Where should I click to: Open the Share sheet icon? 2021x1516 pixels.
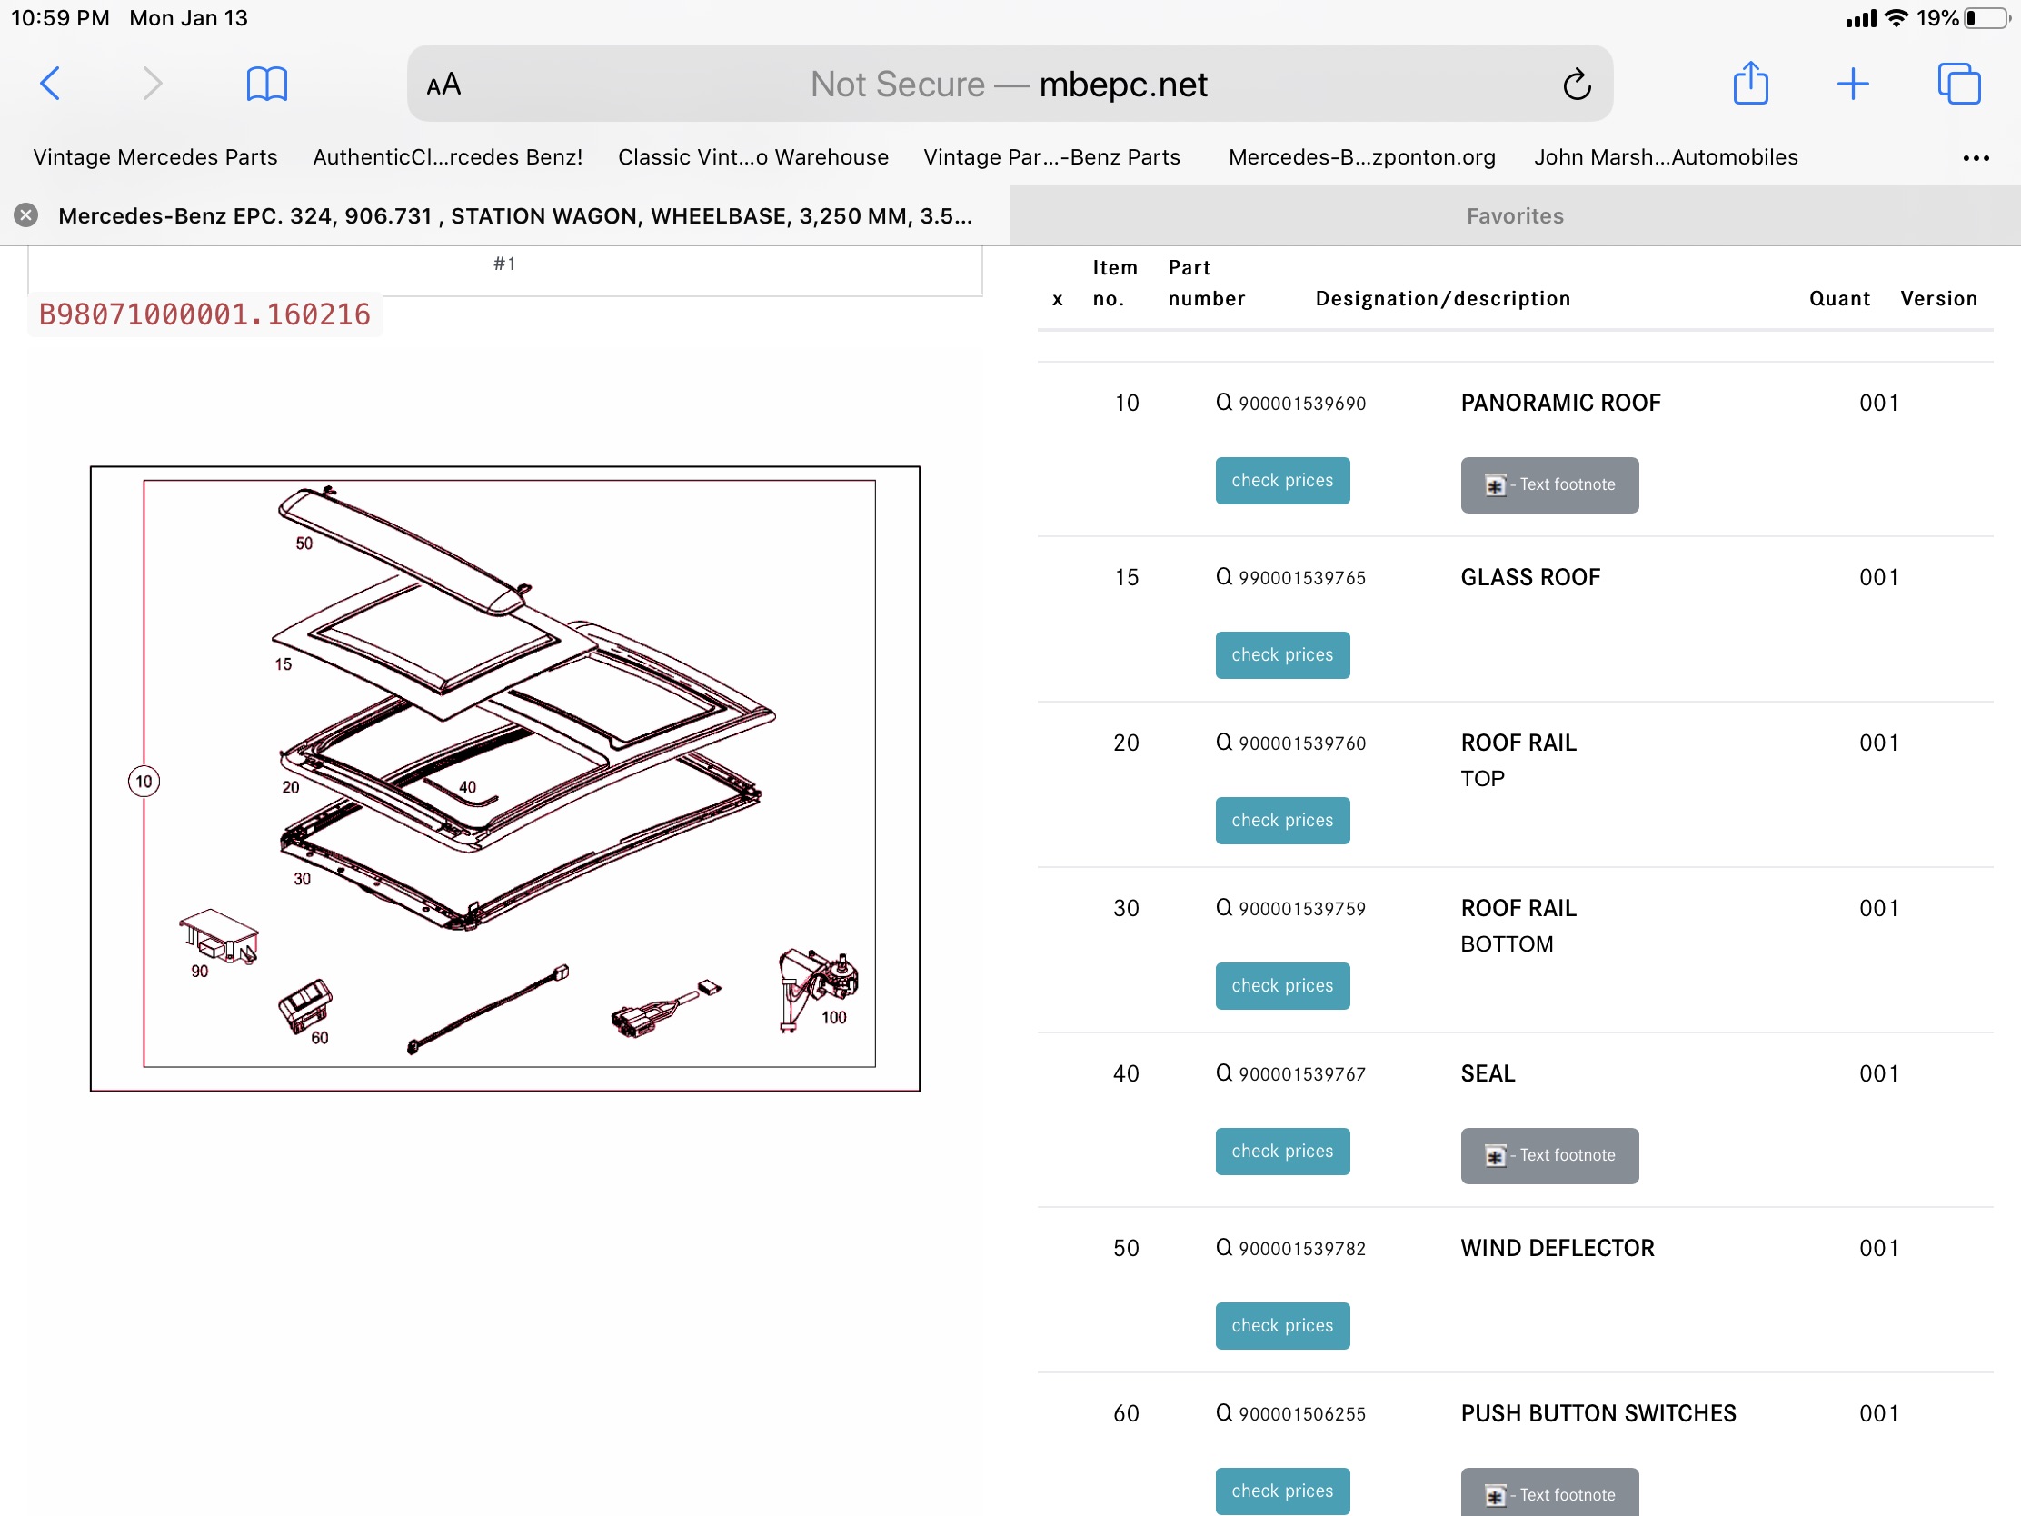click(x=1750, y=83)
